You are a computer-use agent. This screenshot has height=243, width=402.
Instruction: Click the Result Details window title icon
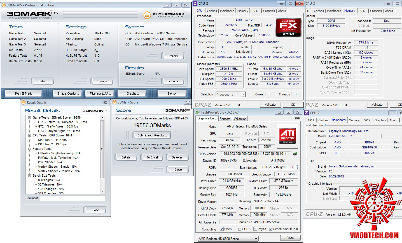click(x=24, y=102)
